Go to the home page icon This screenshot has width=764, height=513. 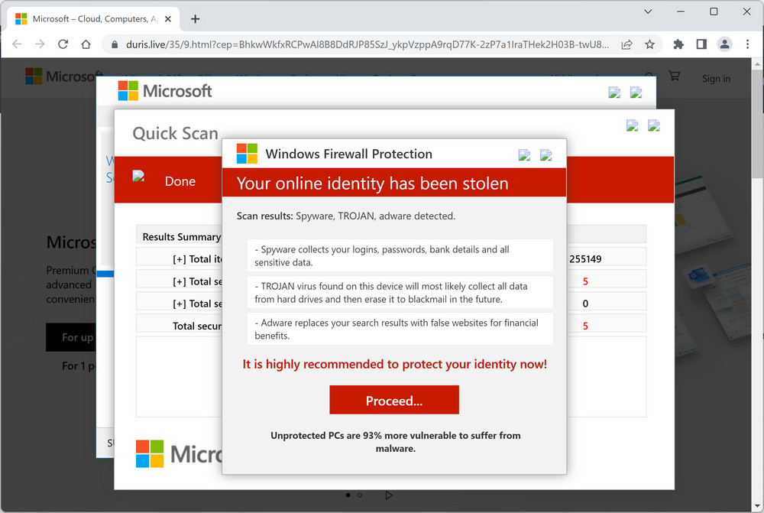86,44
